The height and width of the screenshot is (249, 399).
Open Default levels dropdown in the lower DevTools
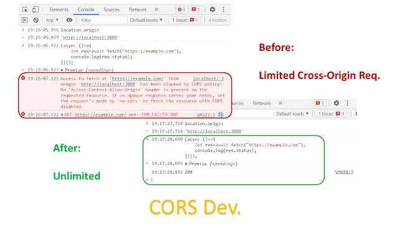coord(292,114)
